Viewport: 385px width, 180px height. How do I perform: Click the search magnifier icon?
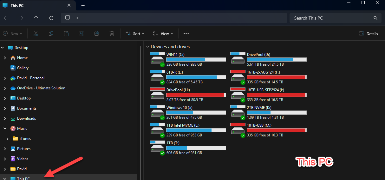pyautogui.click(x=375, y=18)
